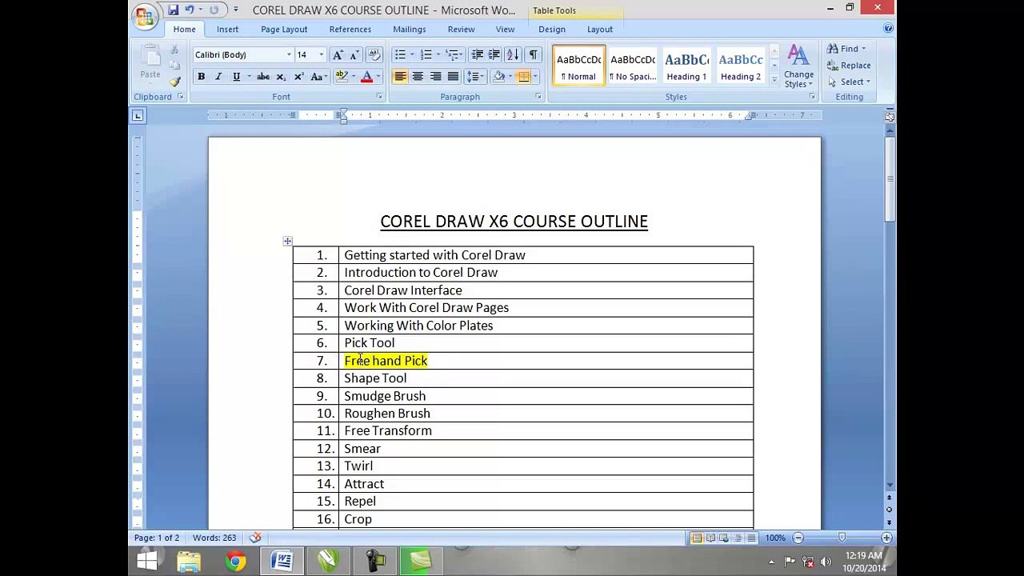Open File Explorer from the taskbar
Screen dimensions: 1024x576
coord(189,561)
